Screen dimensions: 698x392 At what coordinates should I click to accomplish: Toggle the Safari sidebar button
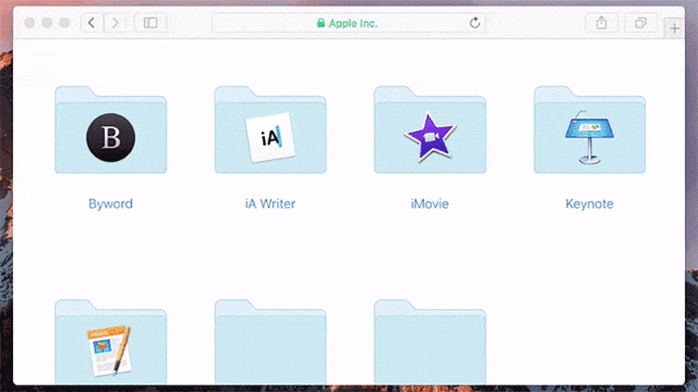point(150,23)
